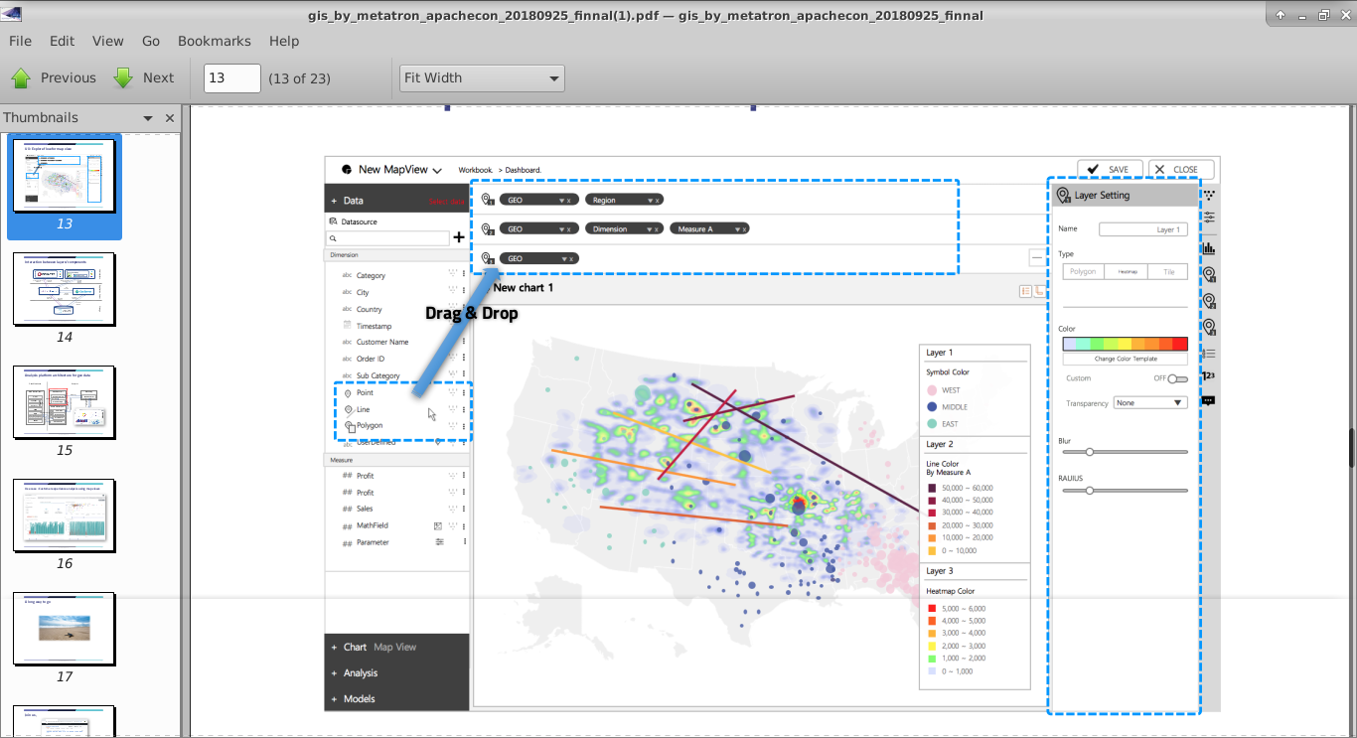1357x738 pixels.
Task: Open page 15 thumbnail in sidebar
Action: [x=65, y=402]
